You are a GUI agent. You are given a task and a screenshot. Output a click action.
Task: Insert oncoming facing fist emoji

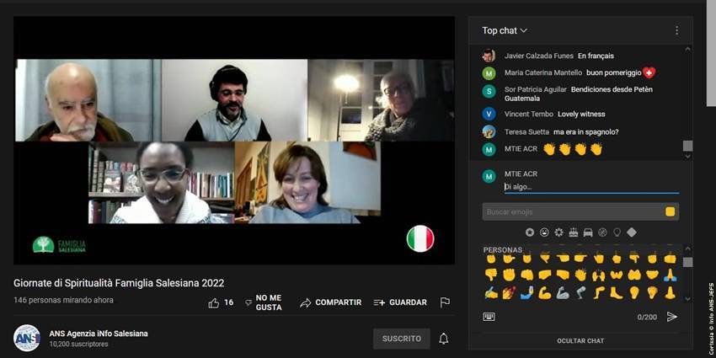pos(526,275)
